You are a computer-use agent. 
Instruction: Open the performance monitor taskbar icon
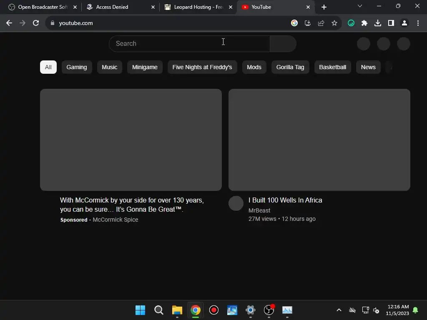pyautogui.click(x=287, y=310)
